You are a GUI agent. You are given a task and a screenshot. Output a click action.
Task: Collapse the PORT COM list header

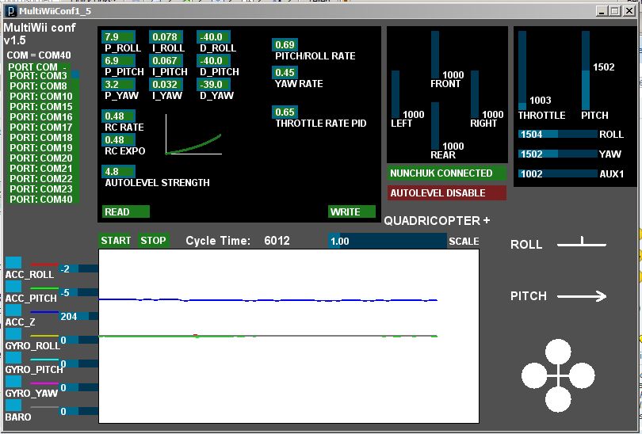pos(39,67)
